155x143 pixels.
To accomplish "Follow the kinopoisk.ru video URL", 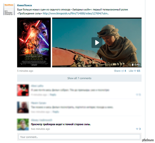I will (x=76, y=13).
